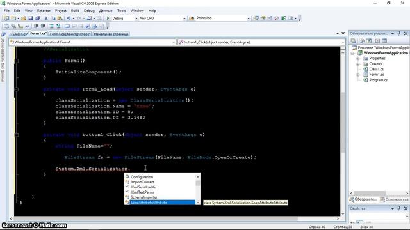Save the current file with floppy icon
Image resolution: width=410 pixels, height=230 pixels.
(x=31, y=19)
